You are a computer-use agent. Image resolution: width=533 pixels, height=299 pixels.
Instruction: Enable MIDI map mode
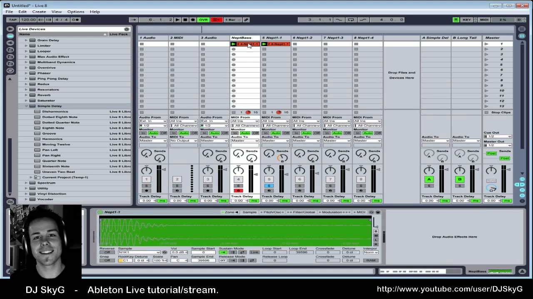pos(484,20)
